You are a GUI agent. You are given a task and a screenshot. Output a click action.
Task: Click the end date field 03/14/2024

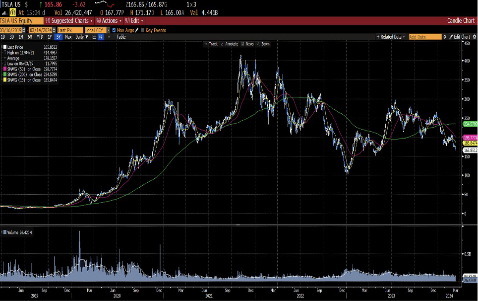(41, 30)
